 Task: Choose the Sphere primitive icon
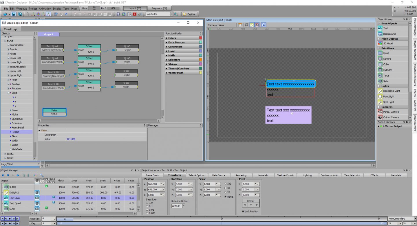380,59
